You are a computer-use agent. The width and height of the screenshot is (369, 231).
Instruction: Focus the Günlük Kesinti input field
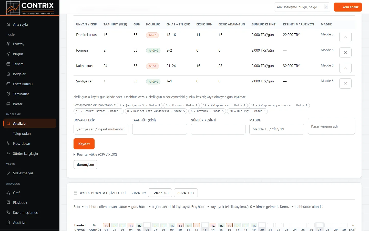(x=218, y=129)
